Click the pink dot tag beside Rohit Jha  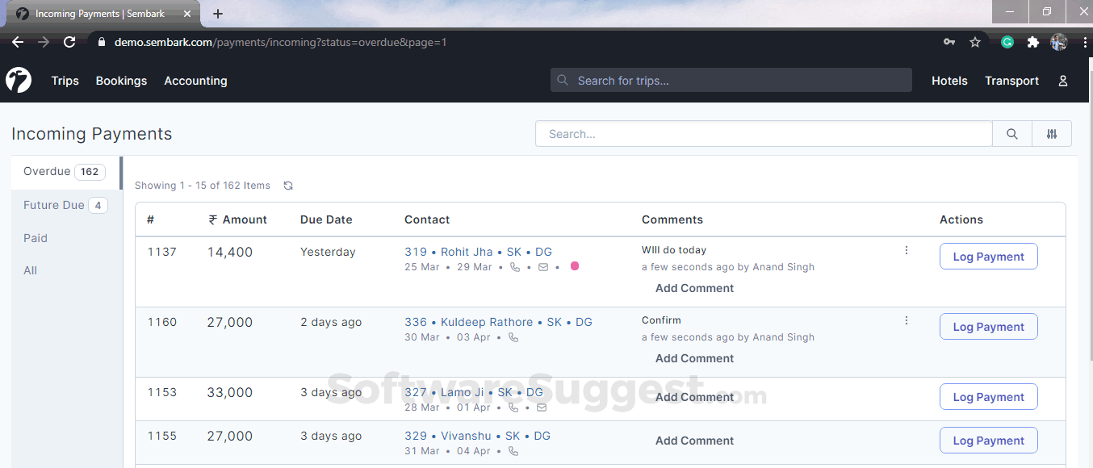tap(575, 265)
